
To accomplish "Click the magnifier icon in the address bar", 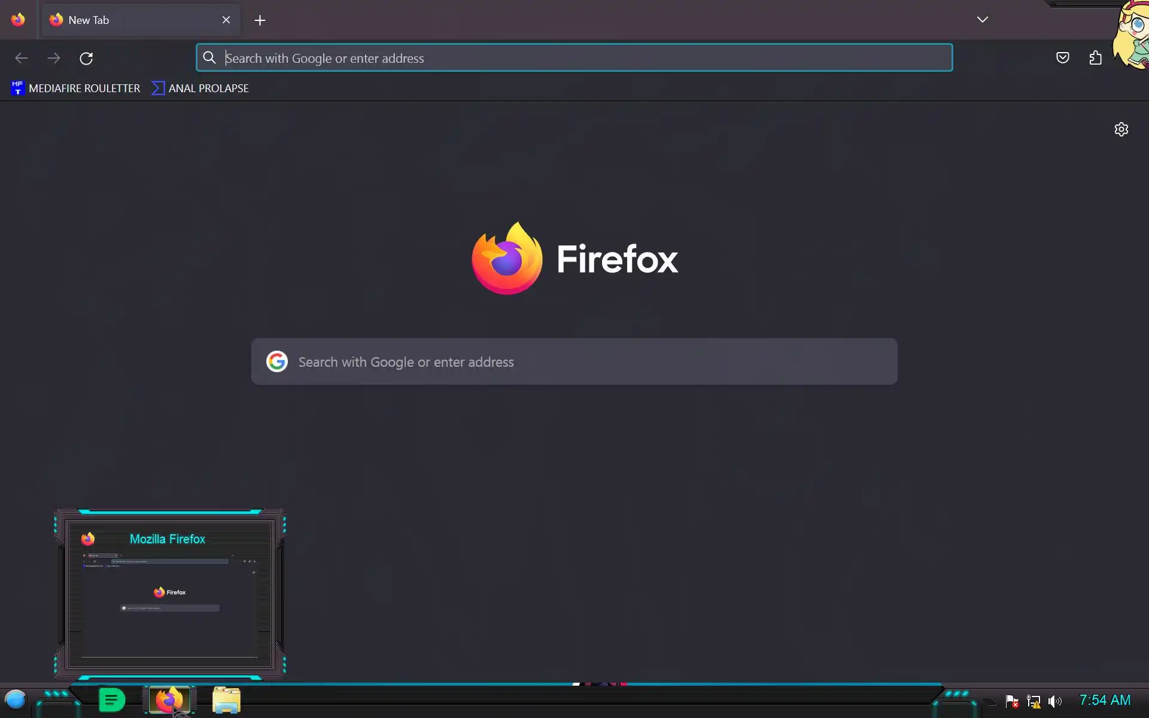I will coord(209,58).
